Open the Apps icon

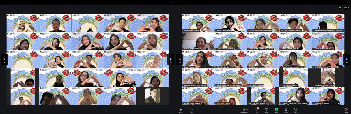[286, 109]
